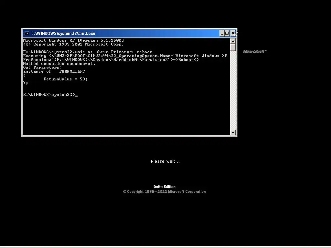331x248 pixels.
Task: Click 'instance of __PARAMETERS' line
Action: coord(54,71)
